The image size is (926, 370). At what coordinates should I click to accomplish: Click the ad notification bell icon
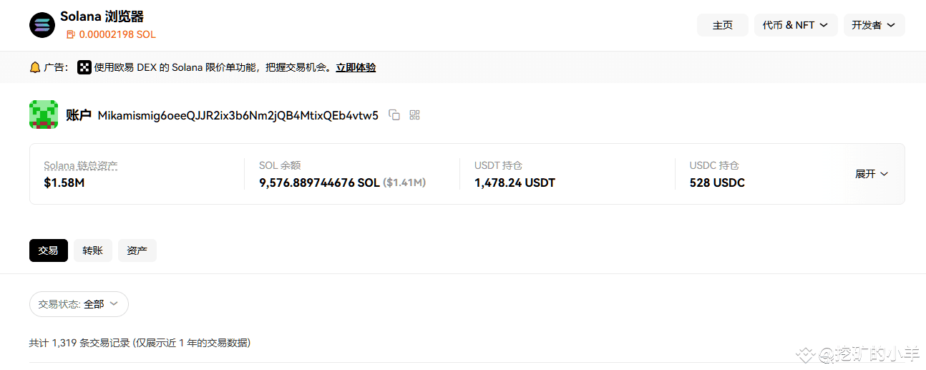(x=35, y=67)
